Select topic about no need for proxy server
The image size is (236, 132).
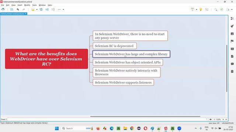coord(130,36)
